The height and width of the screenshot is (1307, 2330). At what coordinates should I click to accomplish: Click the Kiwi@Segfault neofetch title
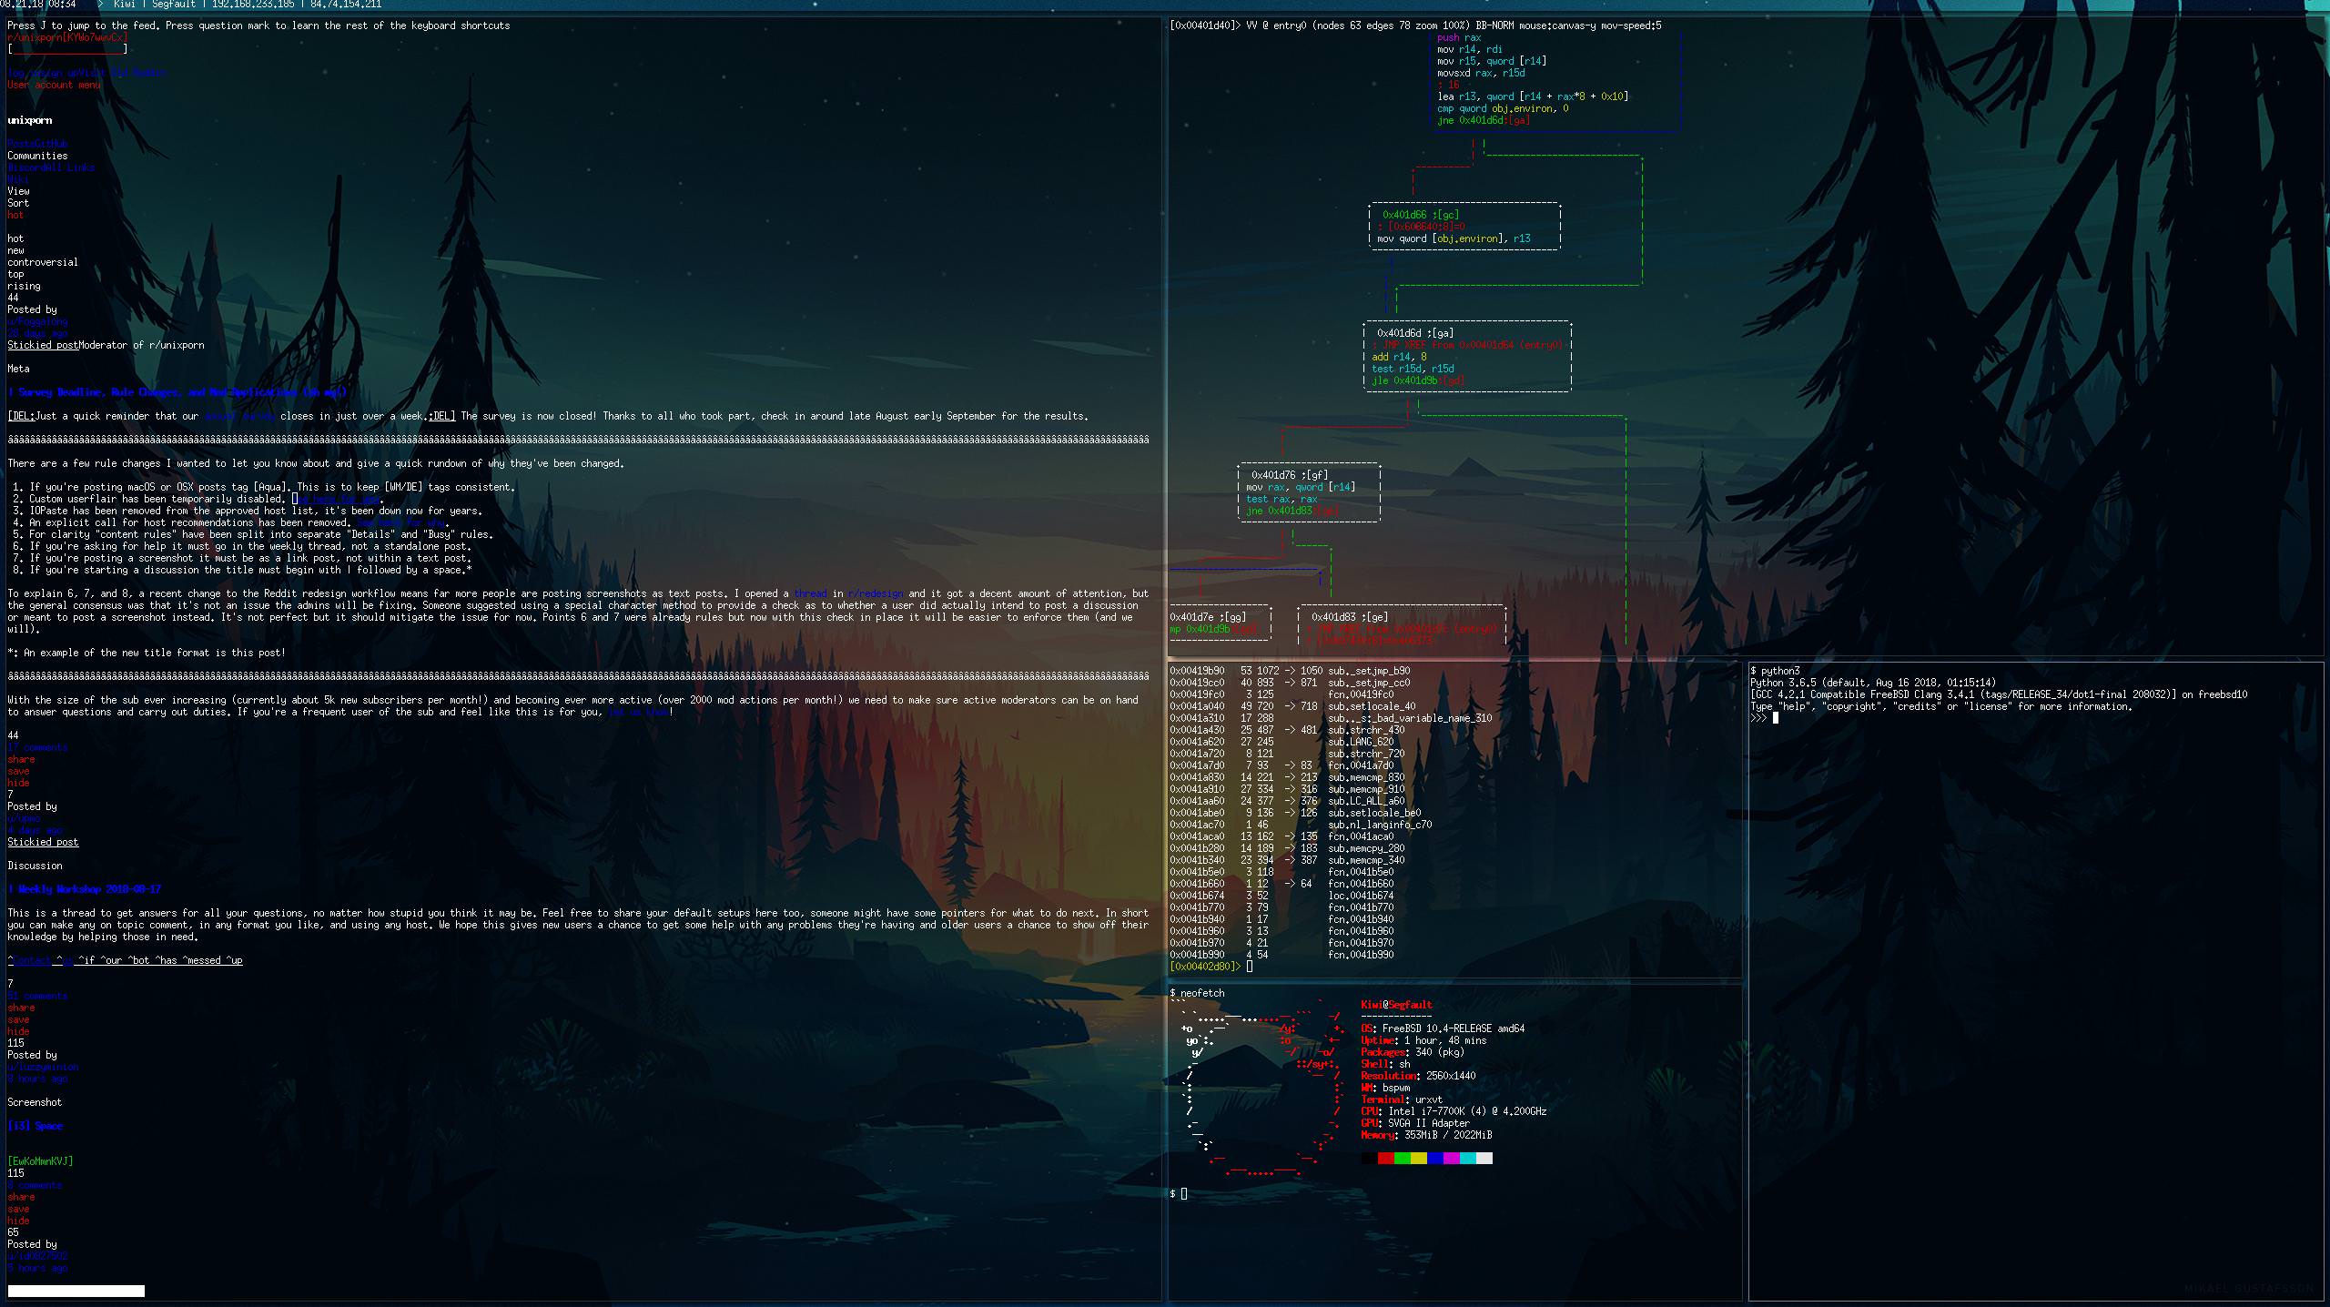[1396, 1005]
